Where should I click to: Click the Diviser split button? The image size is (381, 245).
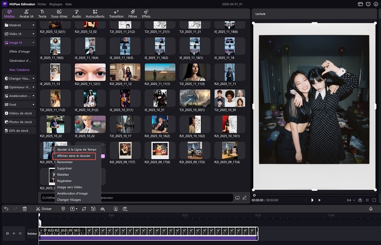43,209
